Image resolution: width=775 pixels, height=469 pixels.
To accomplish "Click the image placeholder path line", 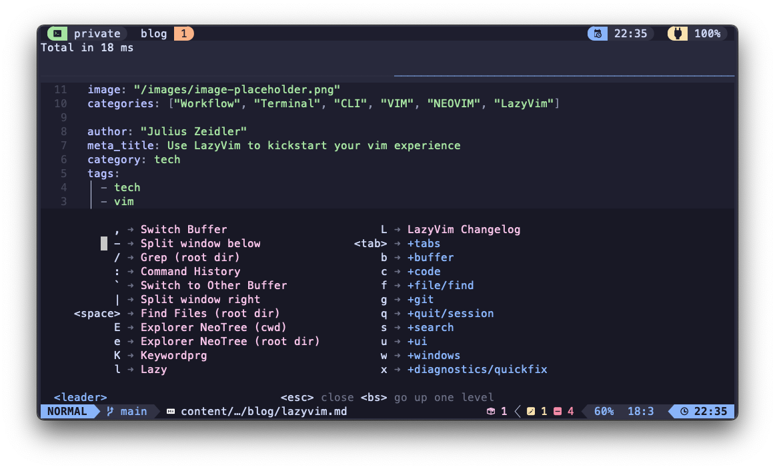I will click(214, 89).
